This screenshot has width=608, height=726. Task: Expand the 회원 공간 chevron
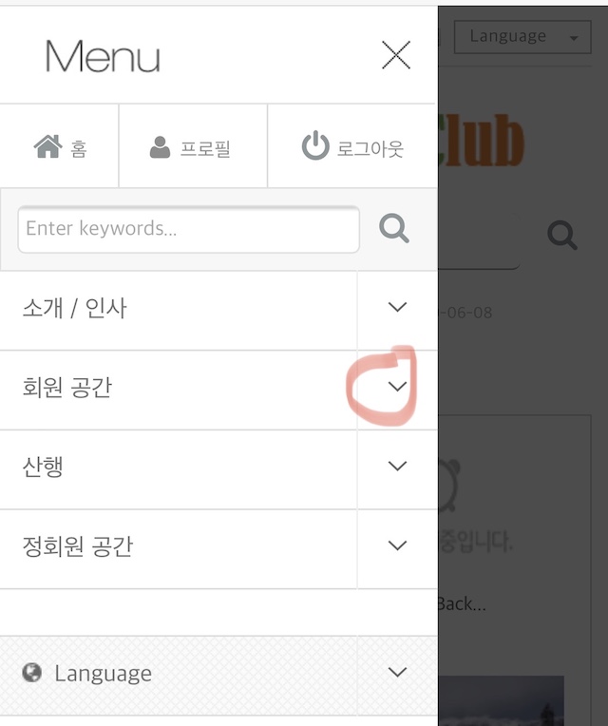[397, 386]
